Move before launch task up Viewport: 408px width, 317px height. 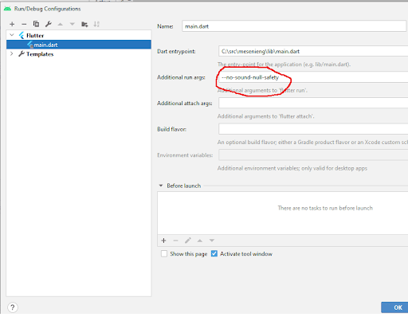click(x=200, y=241)
